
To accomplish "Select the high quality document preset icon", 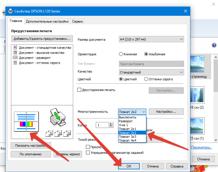I will click(15, 52).
